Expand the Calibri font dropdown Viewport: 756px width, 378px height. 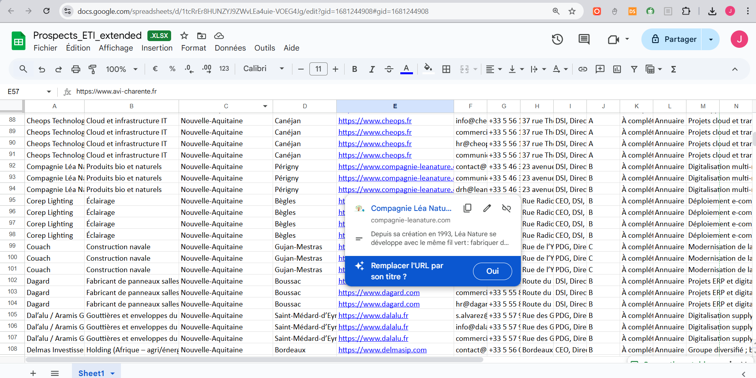(x=264, y=69)
